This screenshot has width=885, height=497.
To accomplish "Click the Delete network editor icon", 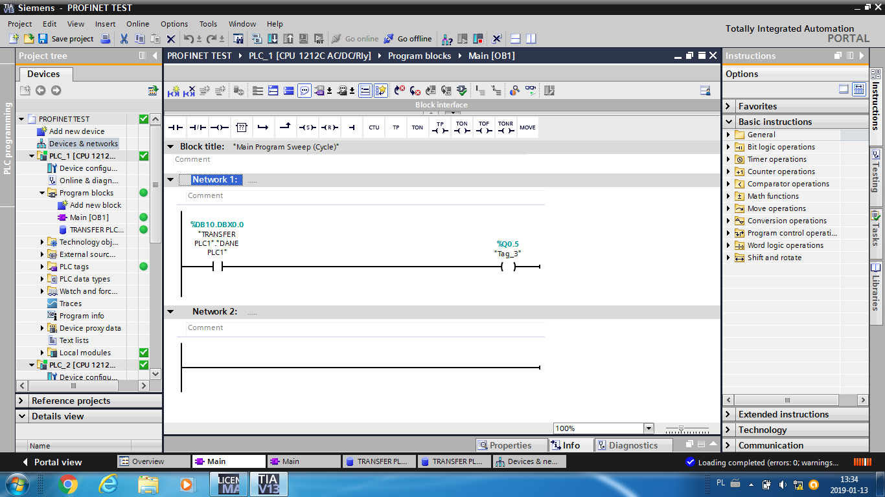I will coord(189,91).
